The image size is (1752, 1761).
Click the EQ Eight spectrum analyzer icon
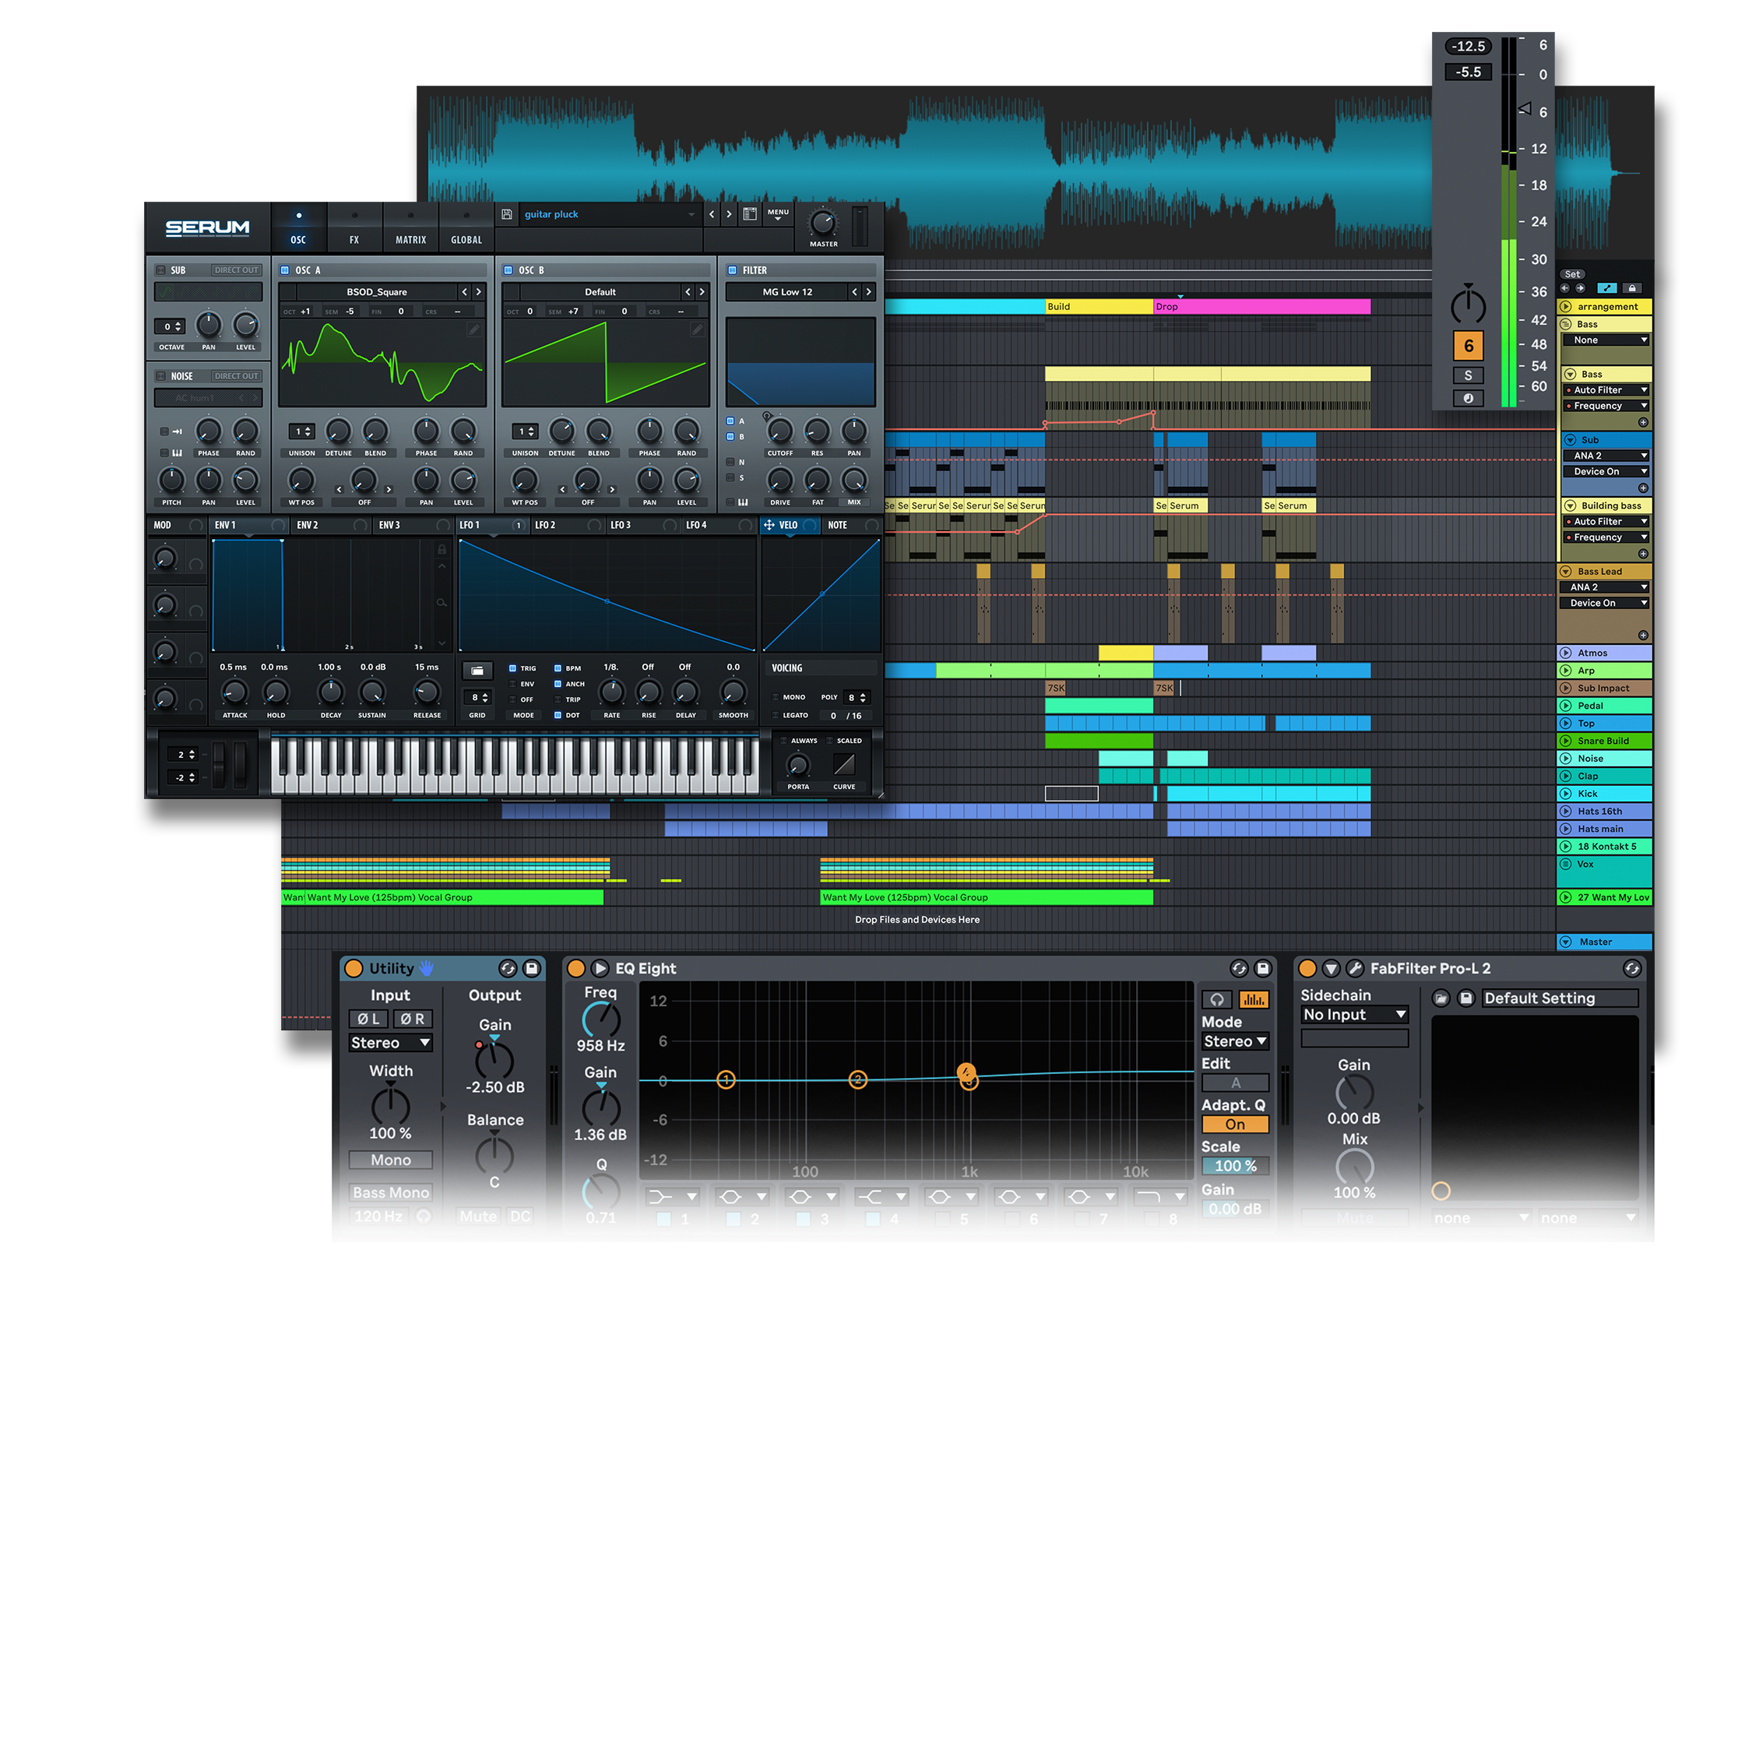coord(1254,1000)
